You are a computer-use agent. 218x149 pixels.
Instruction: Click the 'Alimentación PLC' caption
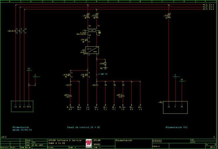pos(177,127)
